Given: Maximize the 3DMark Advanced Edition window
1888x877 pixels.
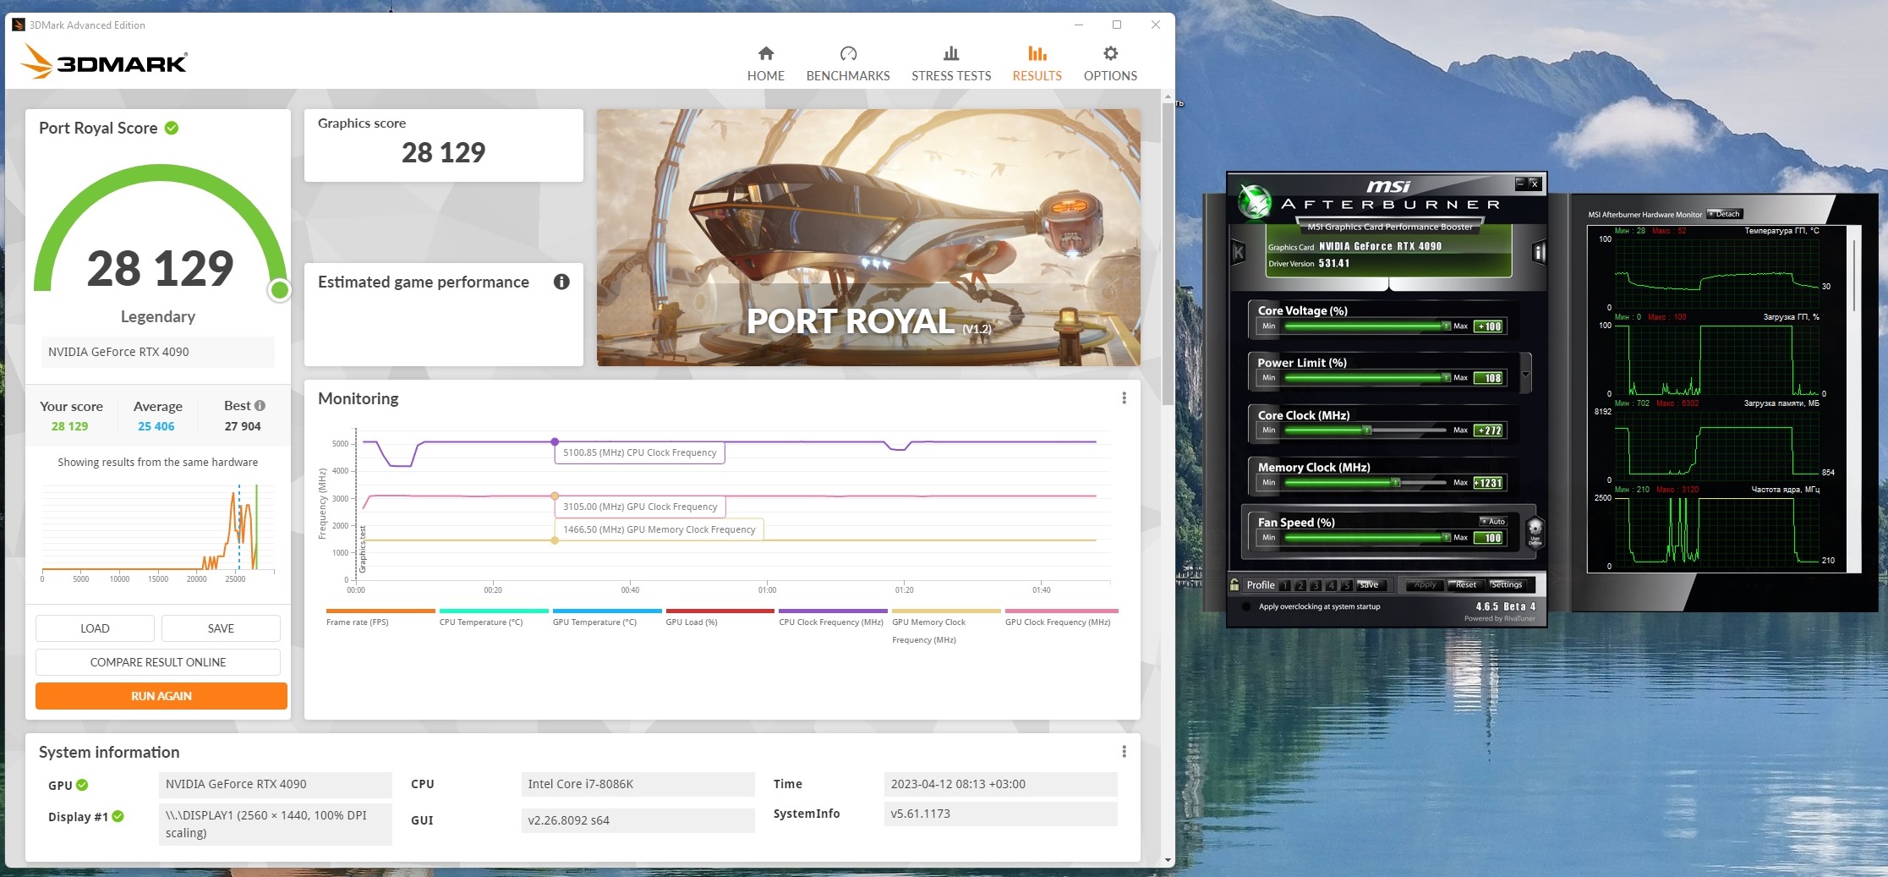Looking at the screenshot, I should 1117,25.
